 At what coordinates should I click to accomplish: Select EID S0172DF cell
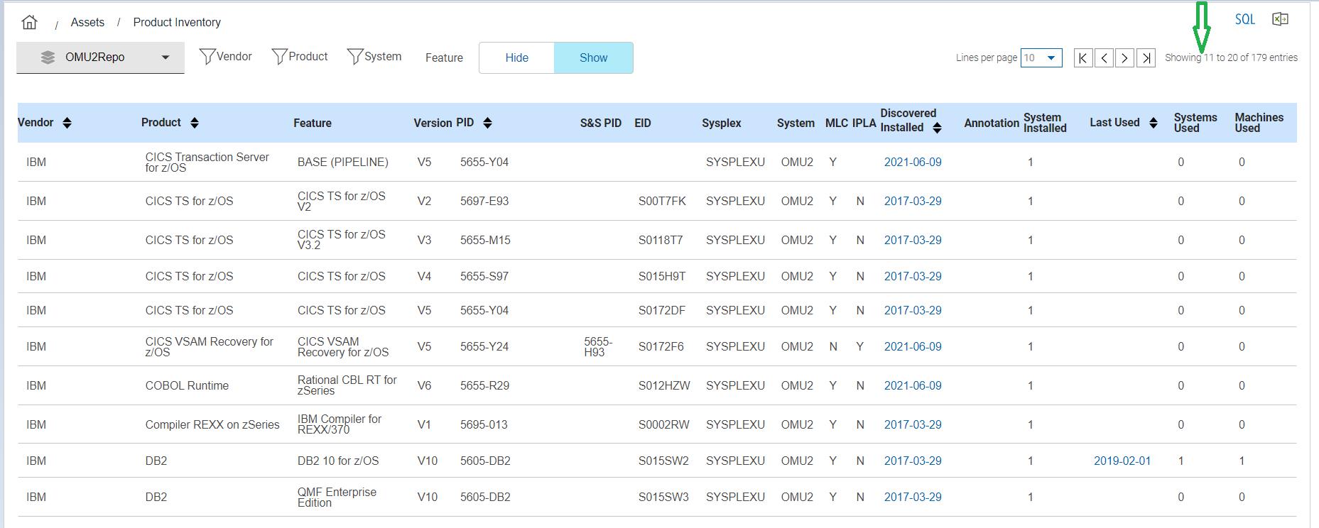pyautogui.click(x=662, y=310)
